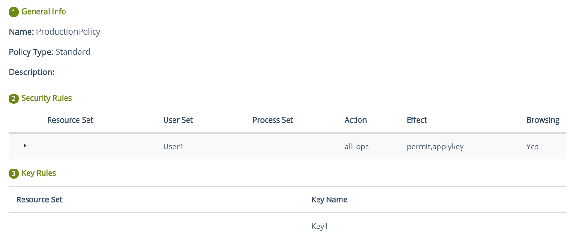This screenshot has height=235, width=570.
Task: Select the Key1 entry in Key Rules
Action: (320, 226)
